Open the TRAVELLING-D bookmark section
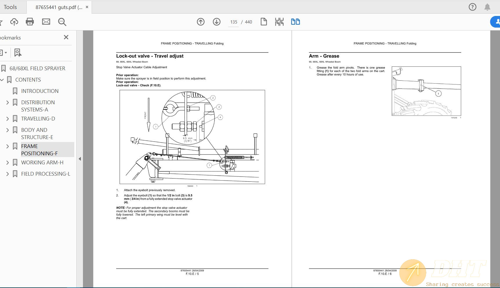500x288 pixels. [x=38, y=118]
